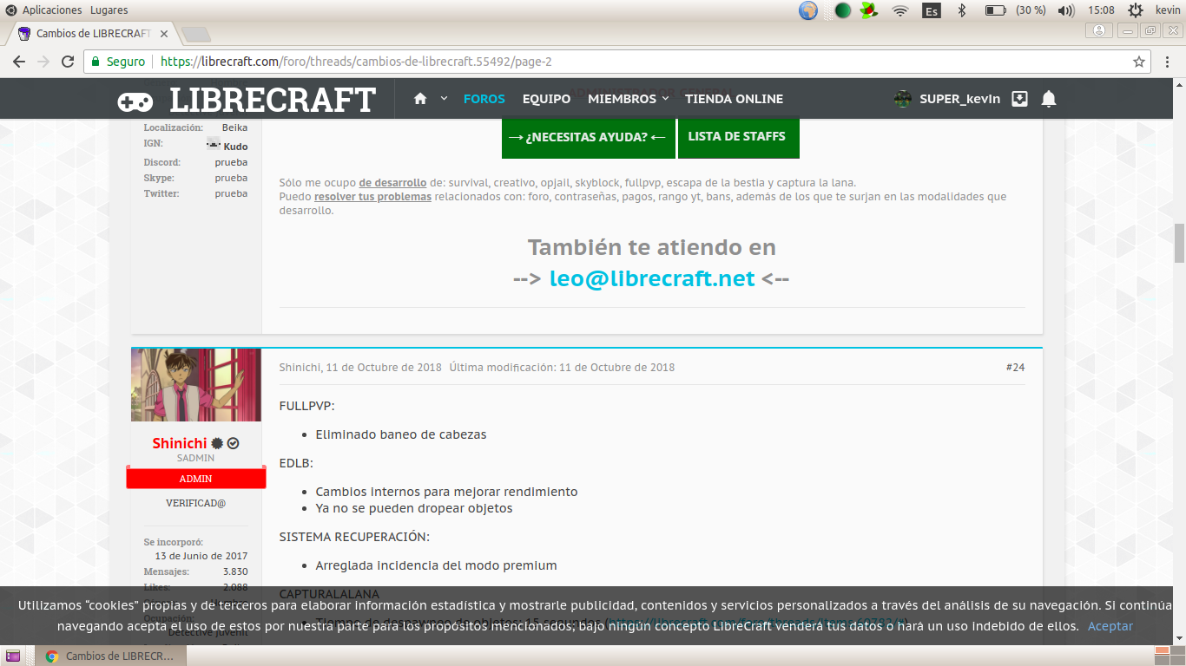Click the text "Eliminado baneo de cabezas"
The width and height of the screenshot is (1186, 666).
(401, 434)
